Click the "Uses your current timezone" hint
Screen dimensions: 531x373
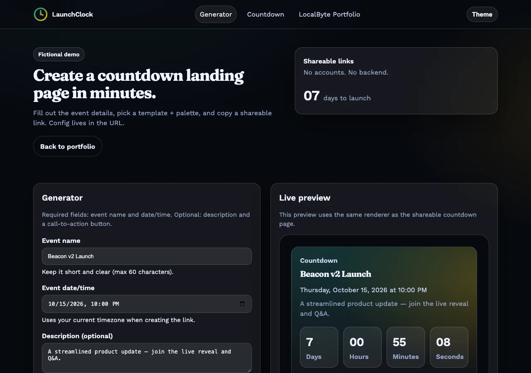coord(119,320)
